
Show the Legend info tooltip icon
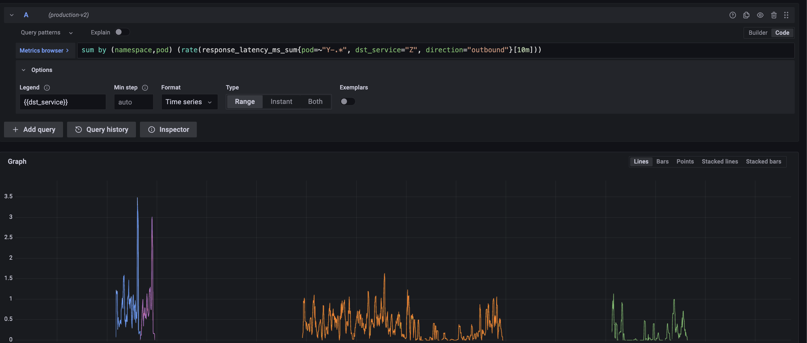tap(47, 88)
